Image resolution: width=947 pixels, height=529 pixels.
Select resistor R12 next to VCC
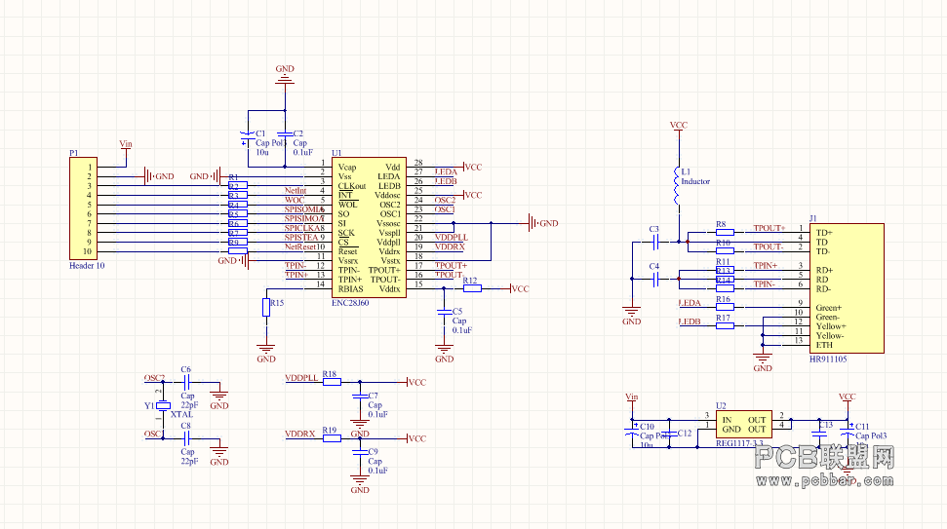tap(472, 289)
